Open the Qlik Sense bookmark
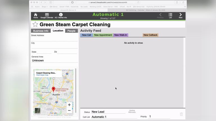This screenshot has height=121, width=216. point(53,7)
